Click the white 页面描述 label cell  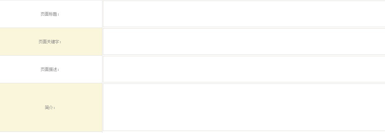pos(23,76)
